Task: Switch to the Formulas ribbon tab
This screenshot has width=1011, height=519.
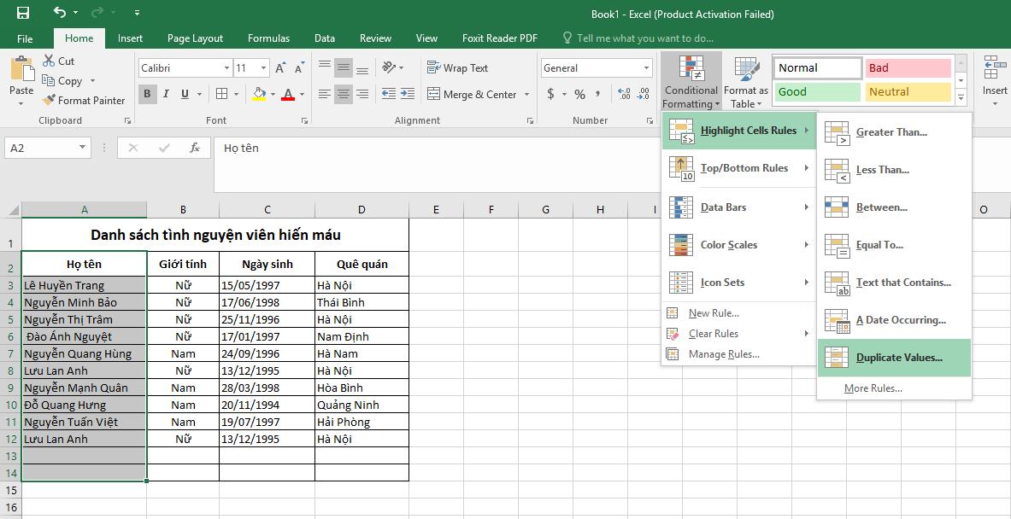Action: tap(268, 38)
